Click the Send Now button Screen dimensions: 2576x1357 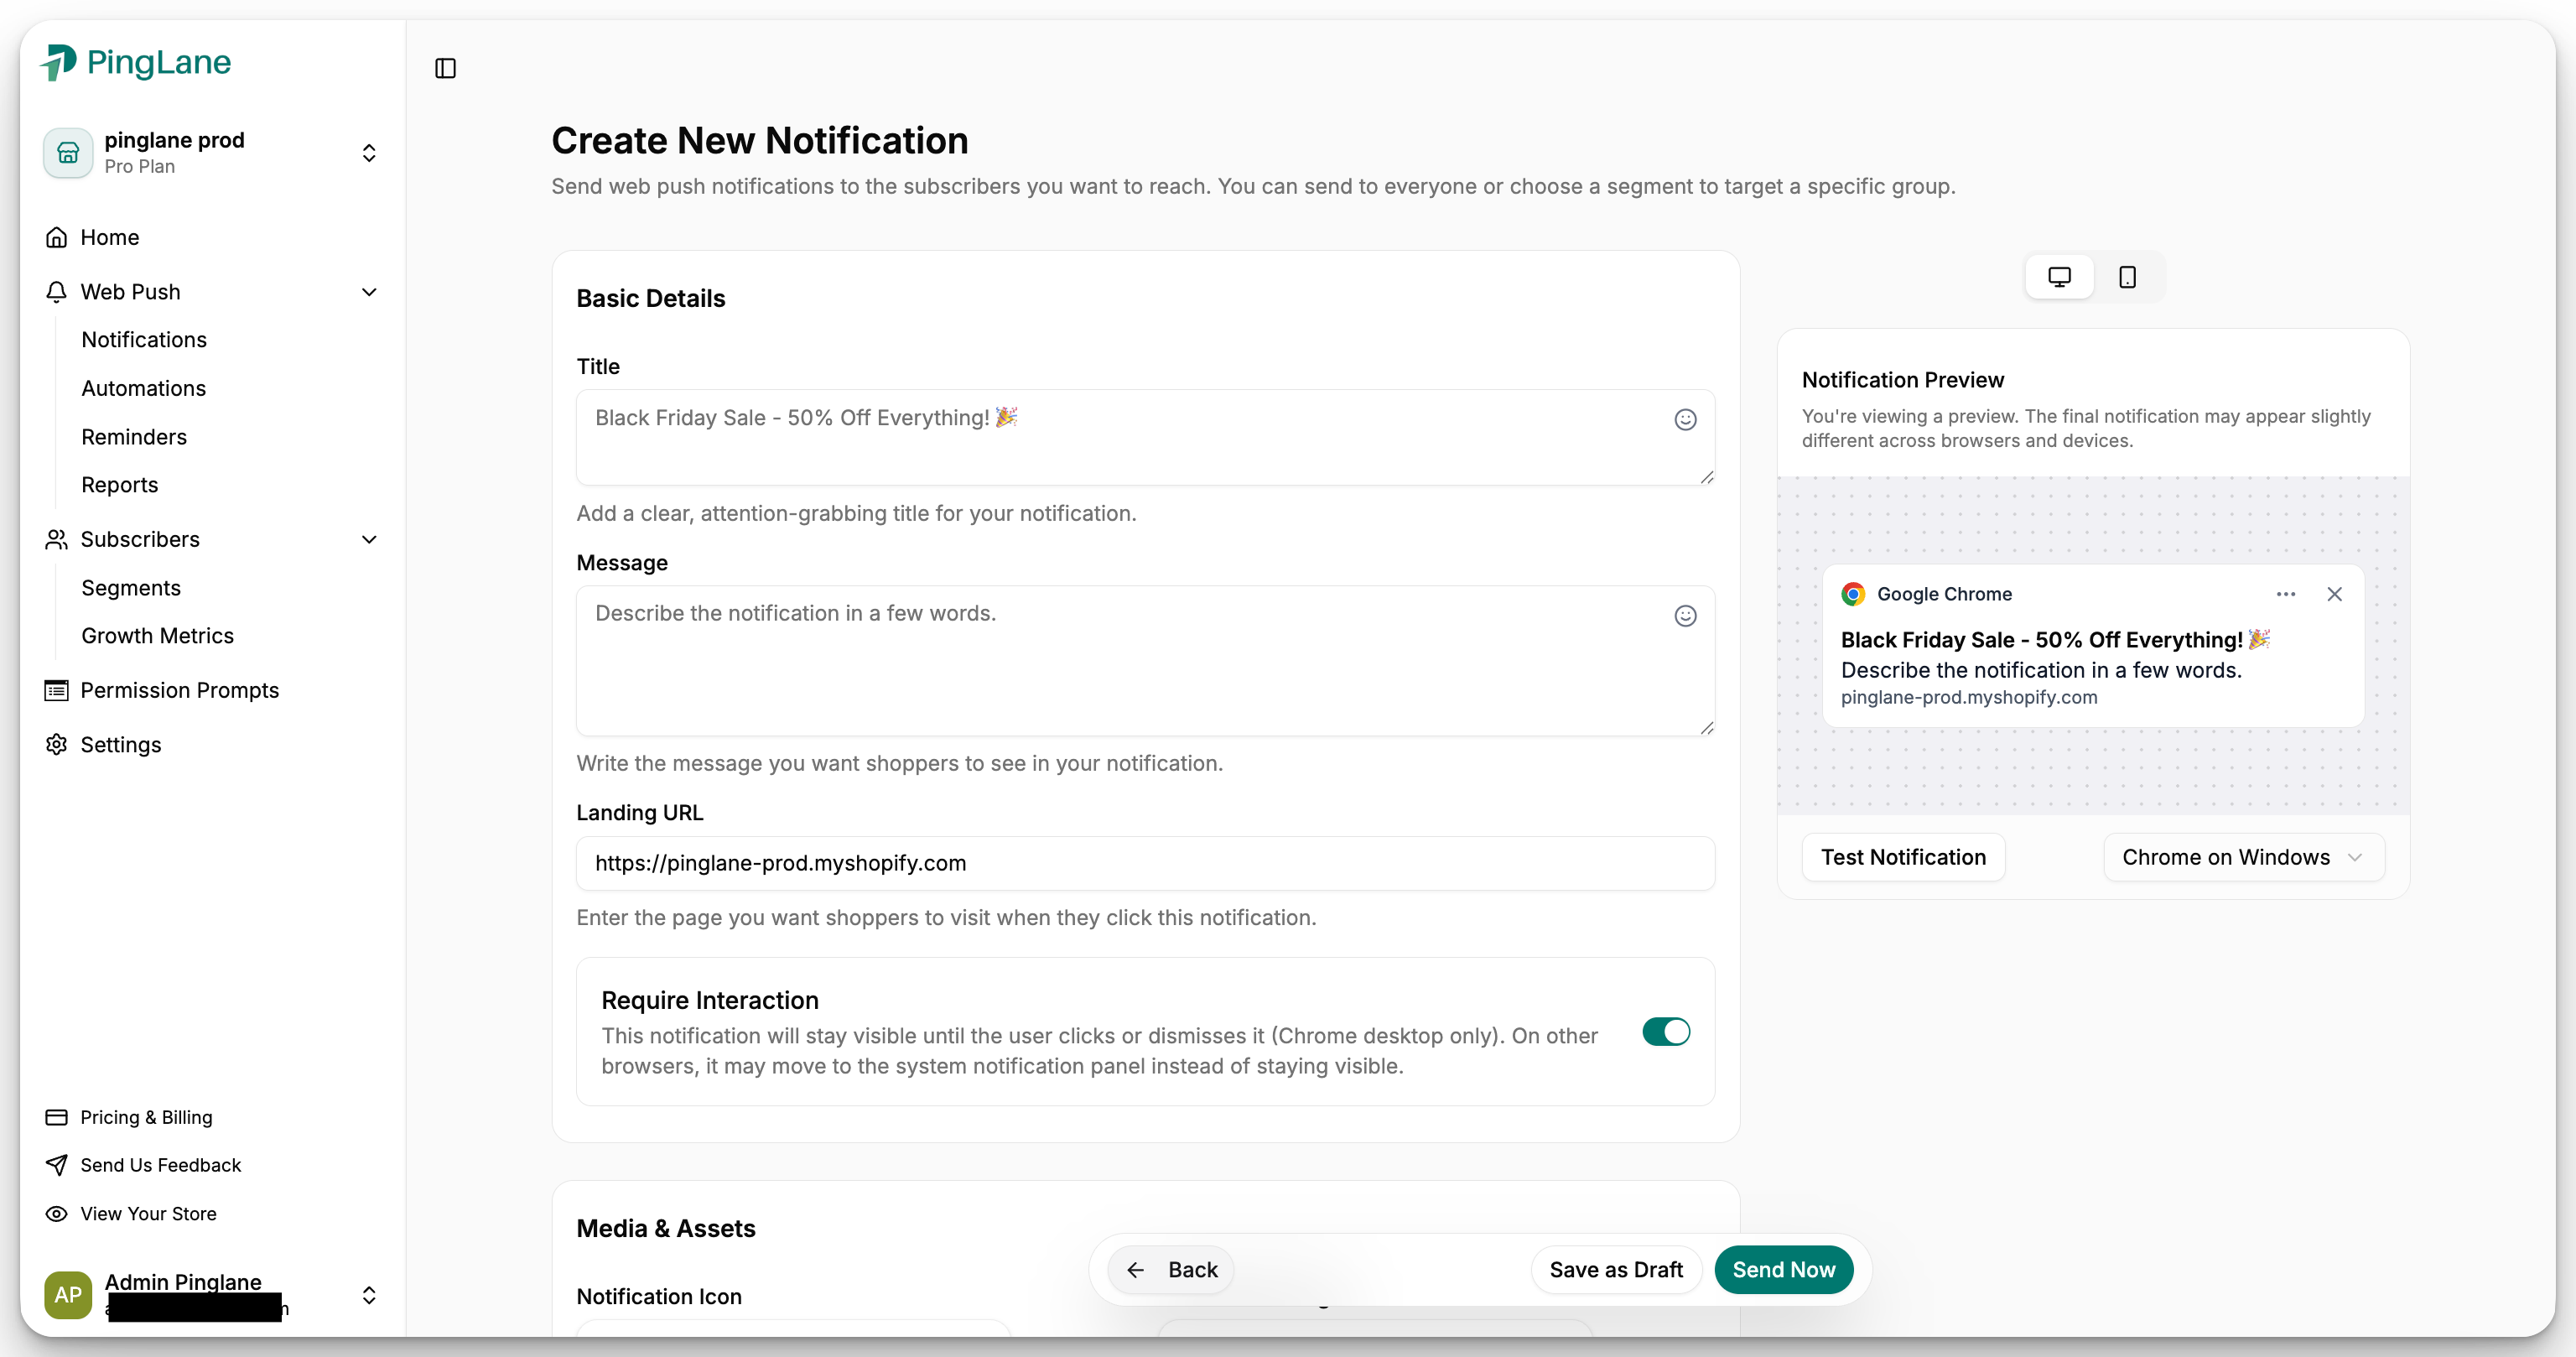pyautogui.click(x=1784, y=1270)
